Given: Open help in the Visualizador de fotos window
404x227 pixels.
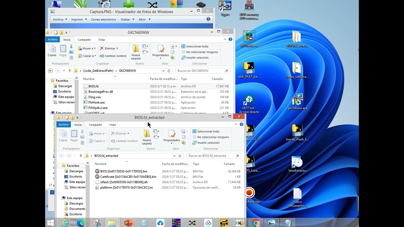Looking at the screenshot, I should tap(208, 19).
